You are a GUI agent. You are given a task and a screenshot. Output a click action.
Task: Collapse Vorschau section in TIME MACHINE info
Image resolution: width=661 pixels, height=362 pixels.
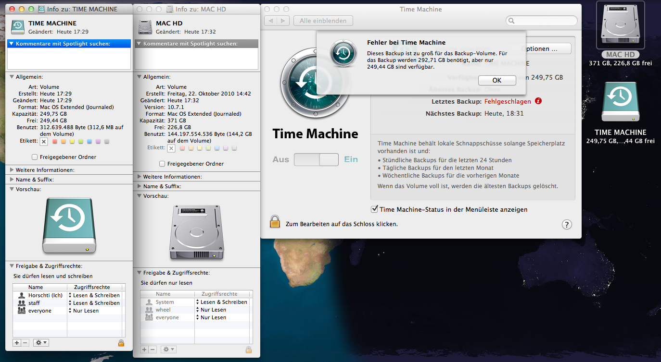coord(12,189)
